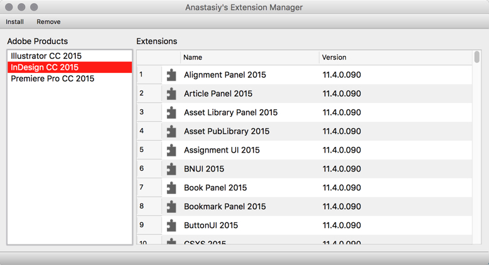Click row number 2 header
The width and height of the screenshot is (489, 265).
coord(149,94)
